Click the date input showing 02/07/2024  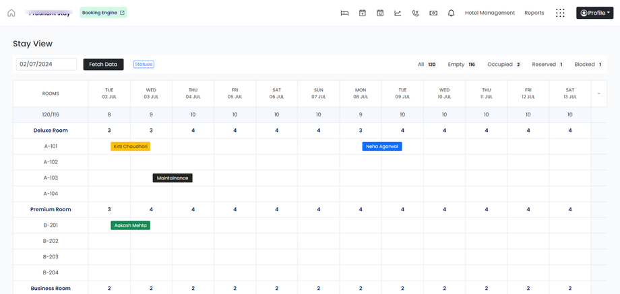[46, 65]
